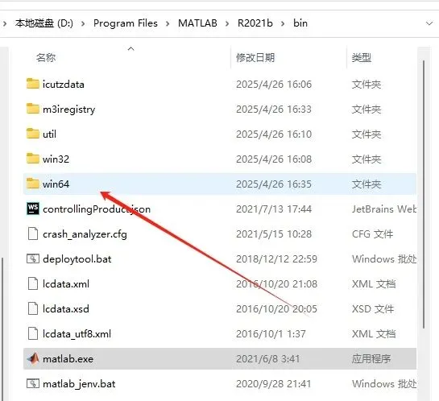Sort by 修改日期 column header

255,58
